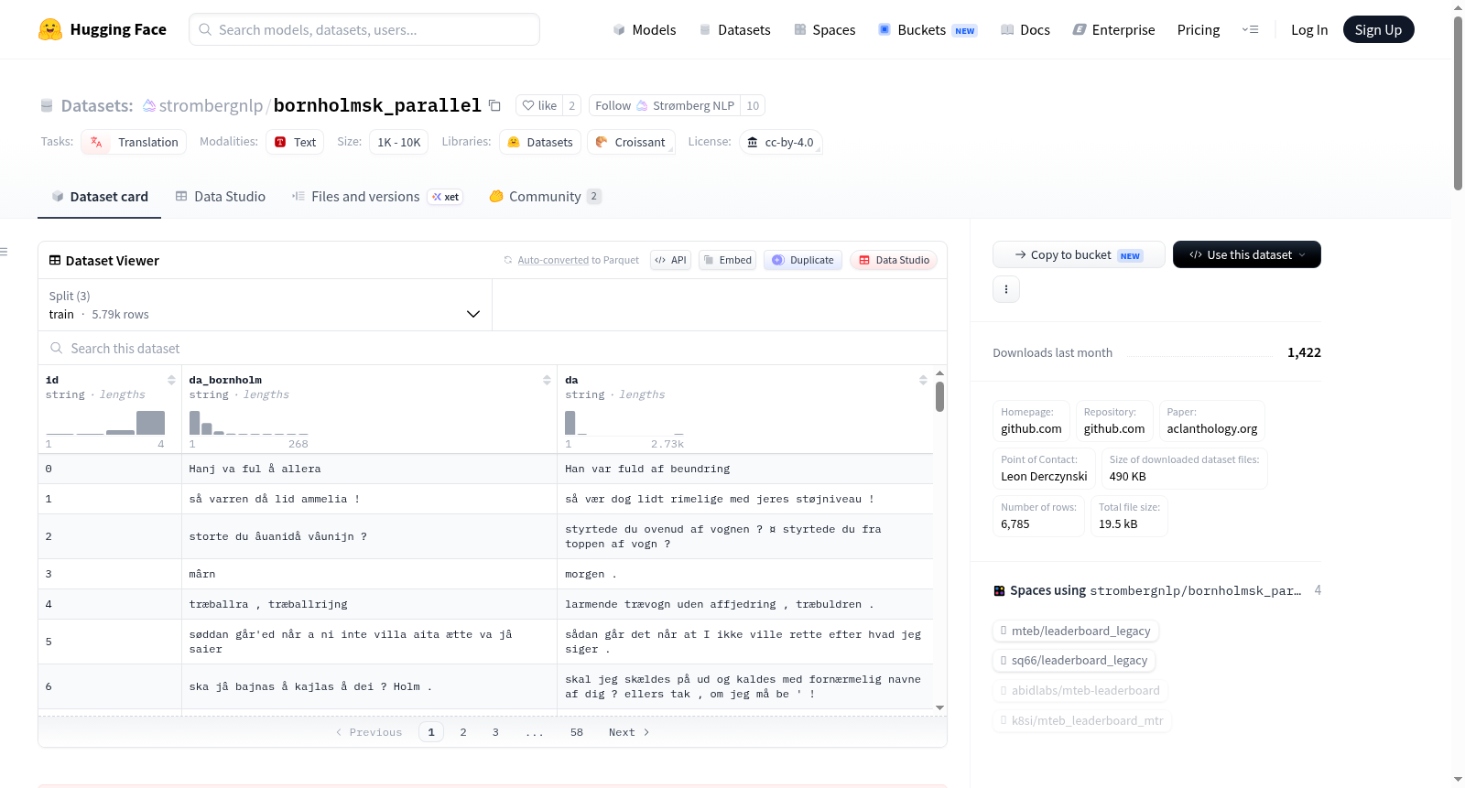Viewport: 1465px width, 788px height.
Task: Click the Size 1K - 10K tag
Action: click(x=398, y=142)
